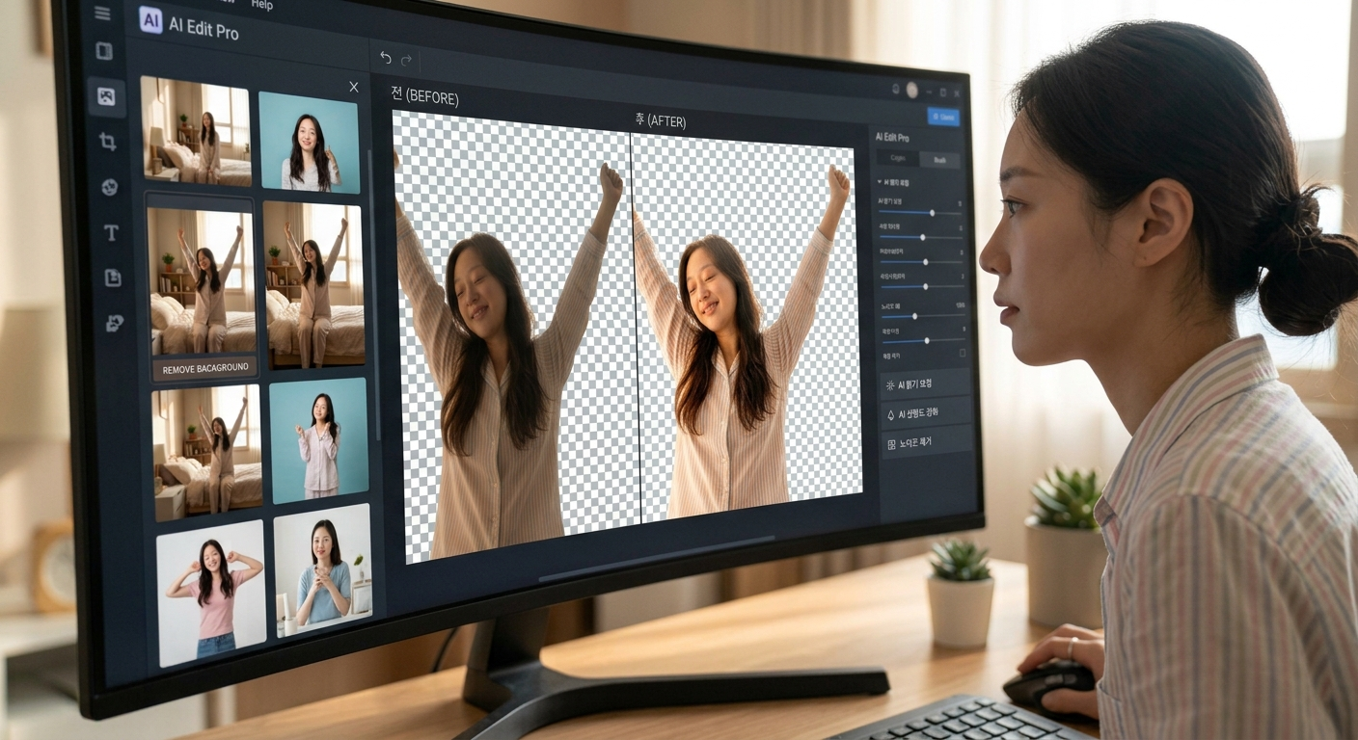The height and width of the screenshot is (740, 1358).
Task: Select the thumbnail of woman standing in bedroom
Action: pos(196,131)
